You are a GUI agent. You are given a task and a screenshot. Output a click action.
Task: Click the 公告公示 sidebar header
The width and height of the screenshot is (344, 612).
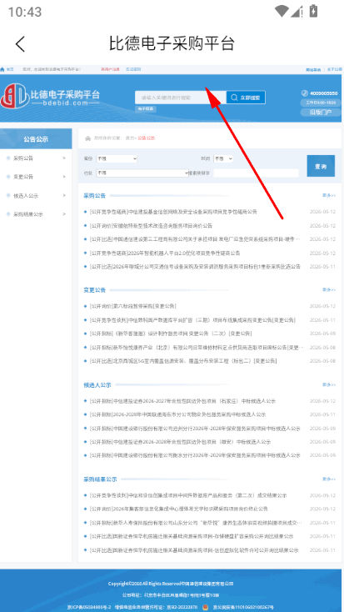click(36, 138)
